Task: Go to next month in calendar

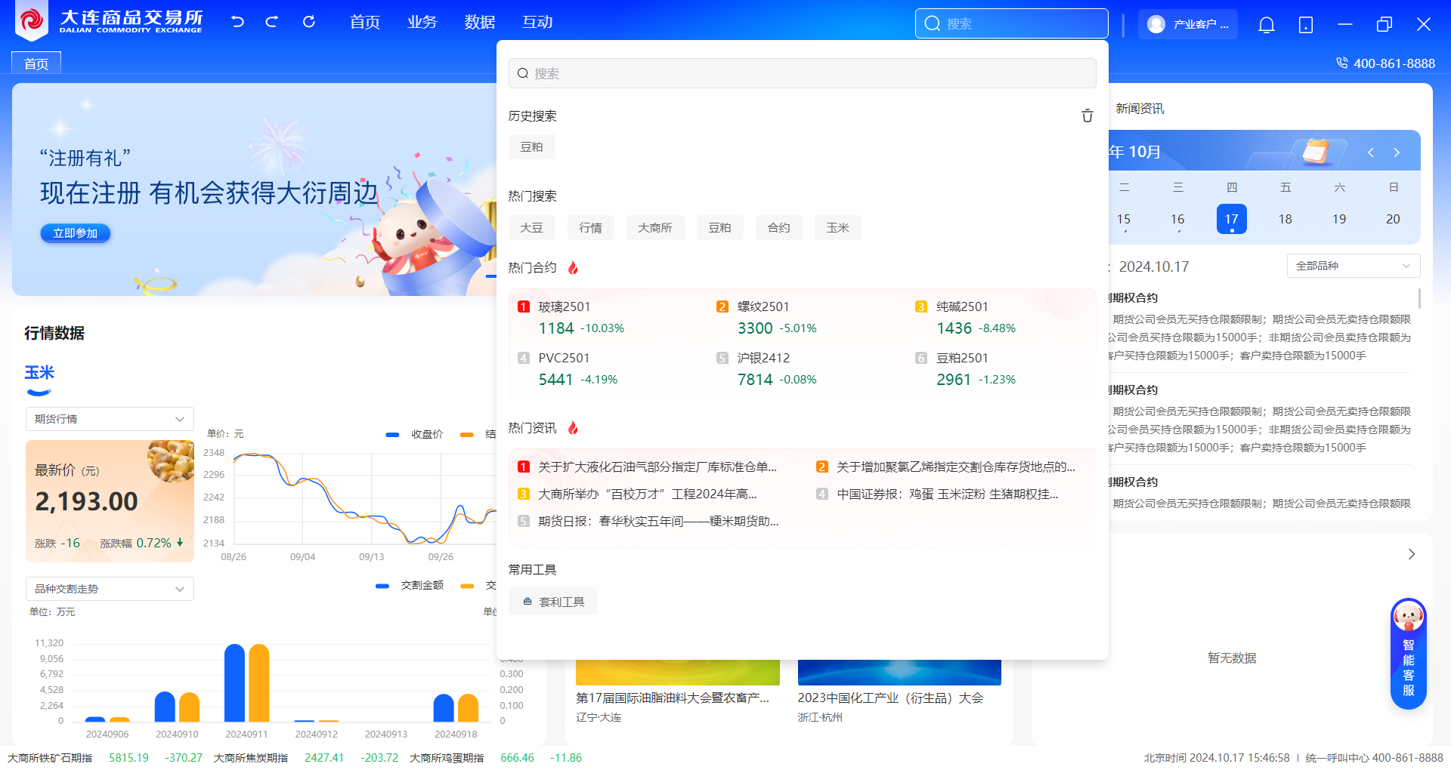Action: click(1397, 152)
